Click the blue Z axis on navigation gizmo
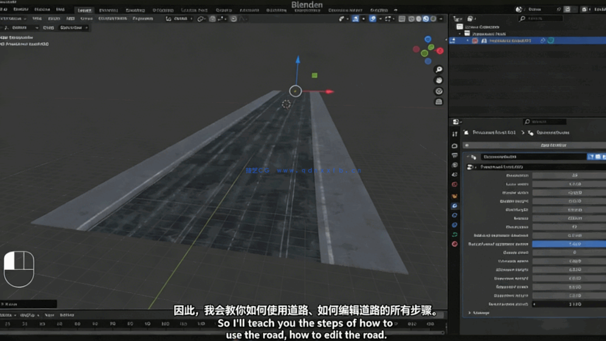Screen dimensions: 606x341 coord(428,39)
